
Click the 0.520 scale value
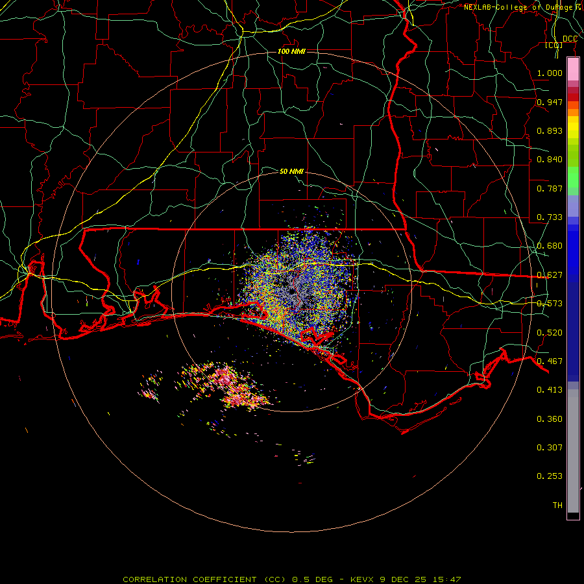(x=550, y=333)
